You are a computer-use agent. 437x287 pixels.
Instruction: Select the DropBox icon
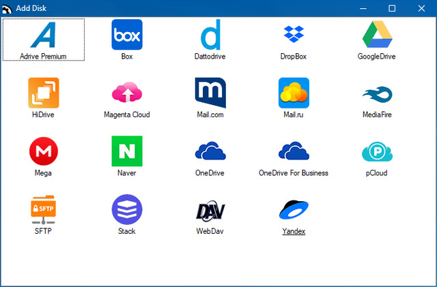pyautogui.click(x=294, y=35)
